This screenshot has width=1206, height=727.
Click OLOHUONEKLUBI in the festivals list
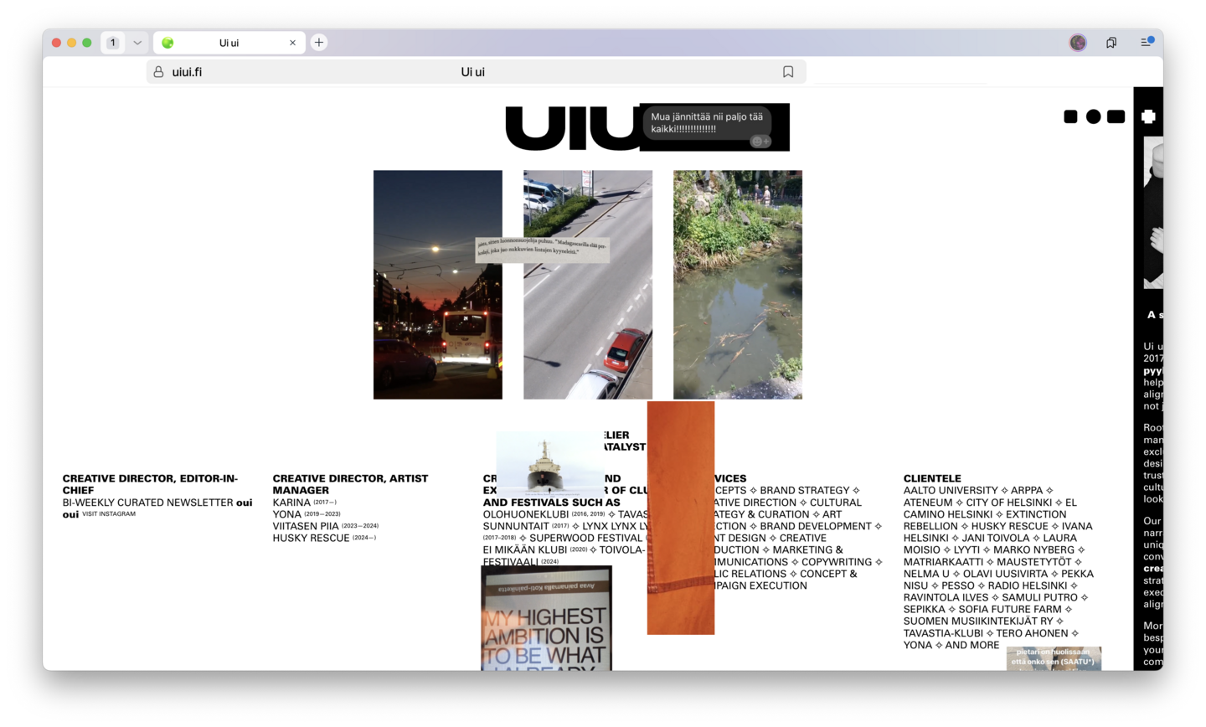click(526, 514)
